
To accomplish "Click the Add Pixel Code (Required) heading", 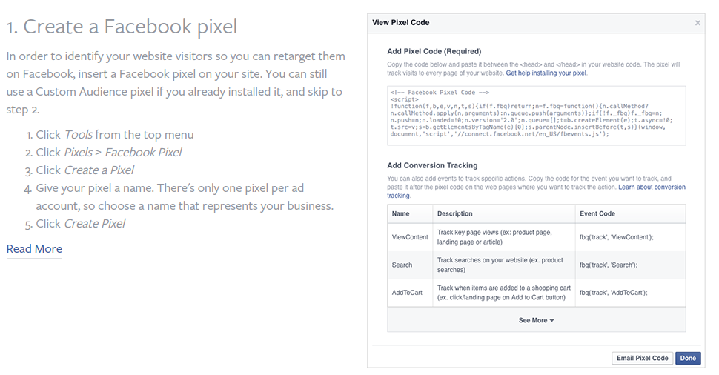I will click(434, 51).
